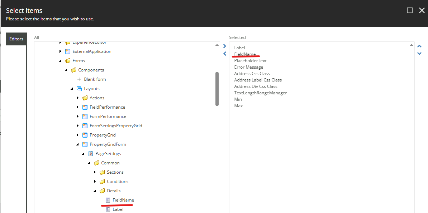Screen dimensions: 428x213
Task: Click the Label tree item icon
Action: 108,209
